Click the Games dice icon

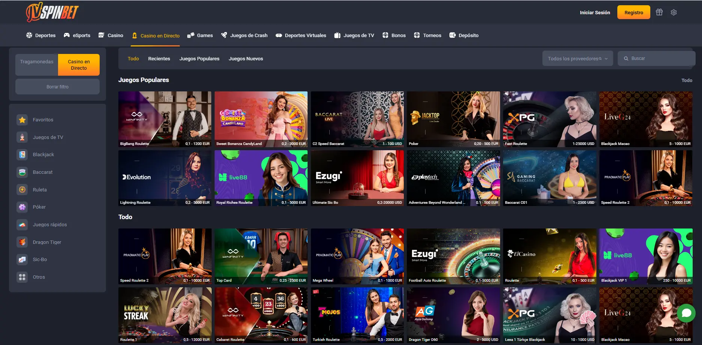(191, 35)
